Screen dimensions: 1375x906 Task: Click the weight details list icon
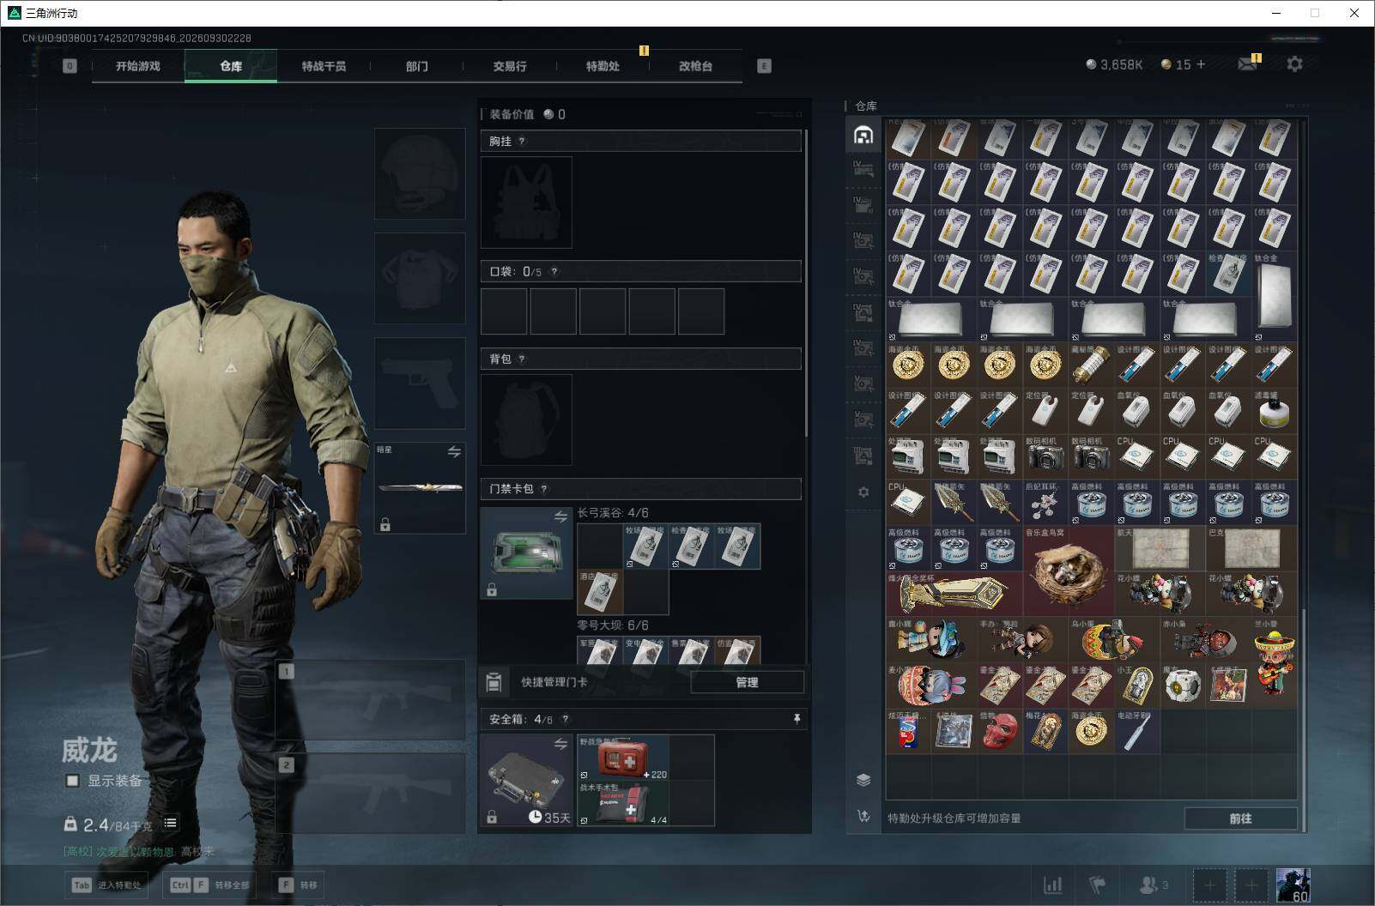coord(171,823)
